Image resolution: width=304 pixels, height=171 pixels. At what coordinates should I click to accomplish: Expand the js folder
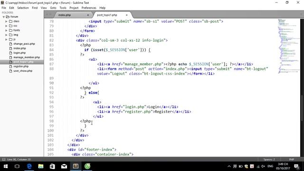[6, 39]
